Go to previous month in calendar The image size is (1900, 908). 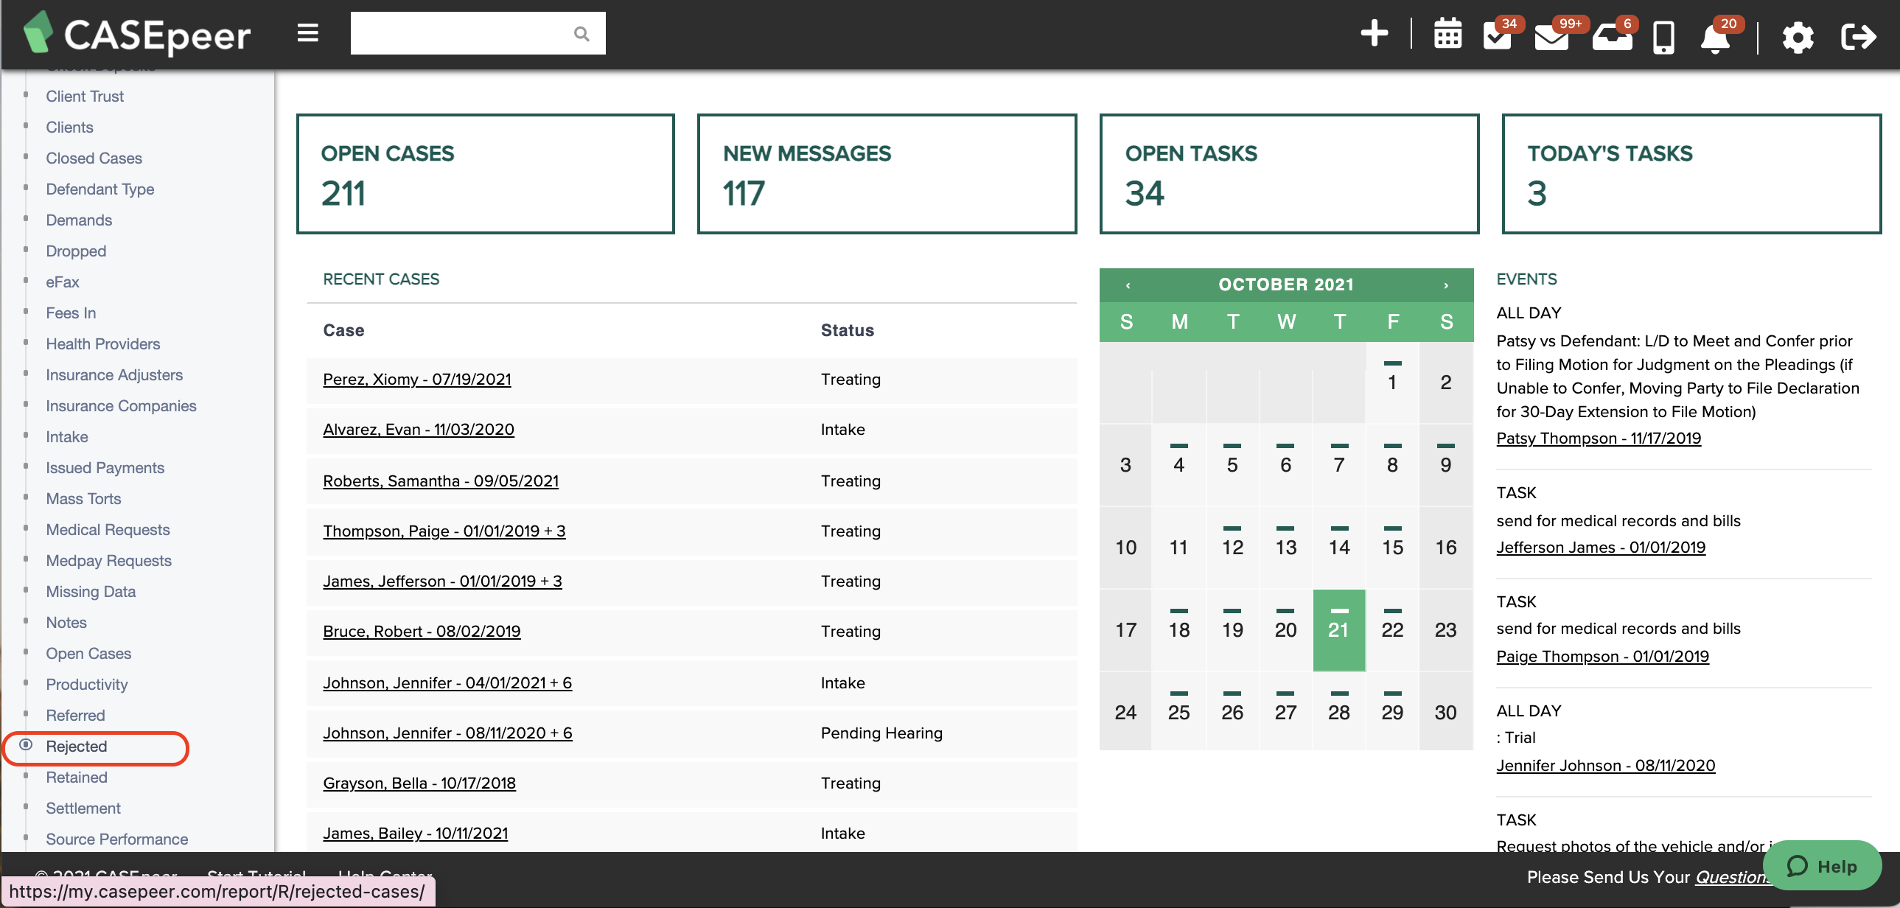(1128, 284)
